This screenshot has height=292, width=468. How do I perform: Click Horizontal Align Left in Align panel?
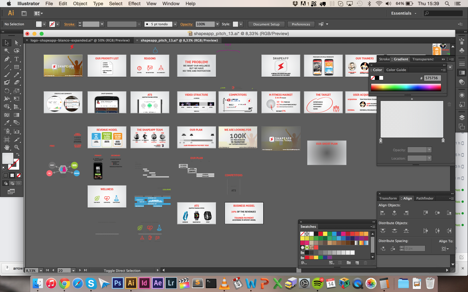click(383, 213)
